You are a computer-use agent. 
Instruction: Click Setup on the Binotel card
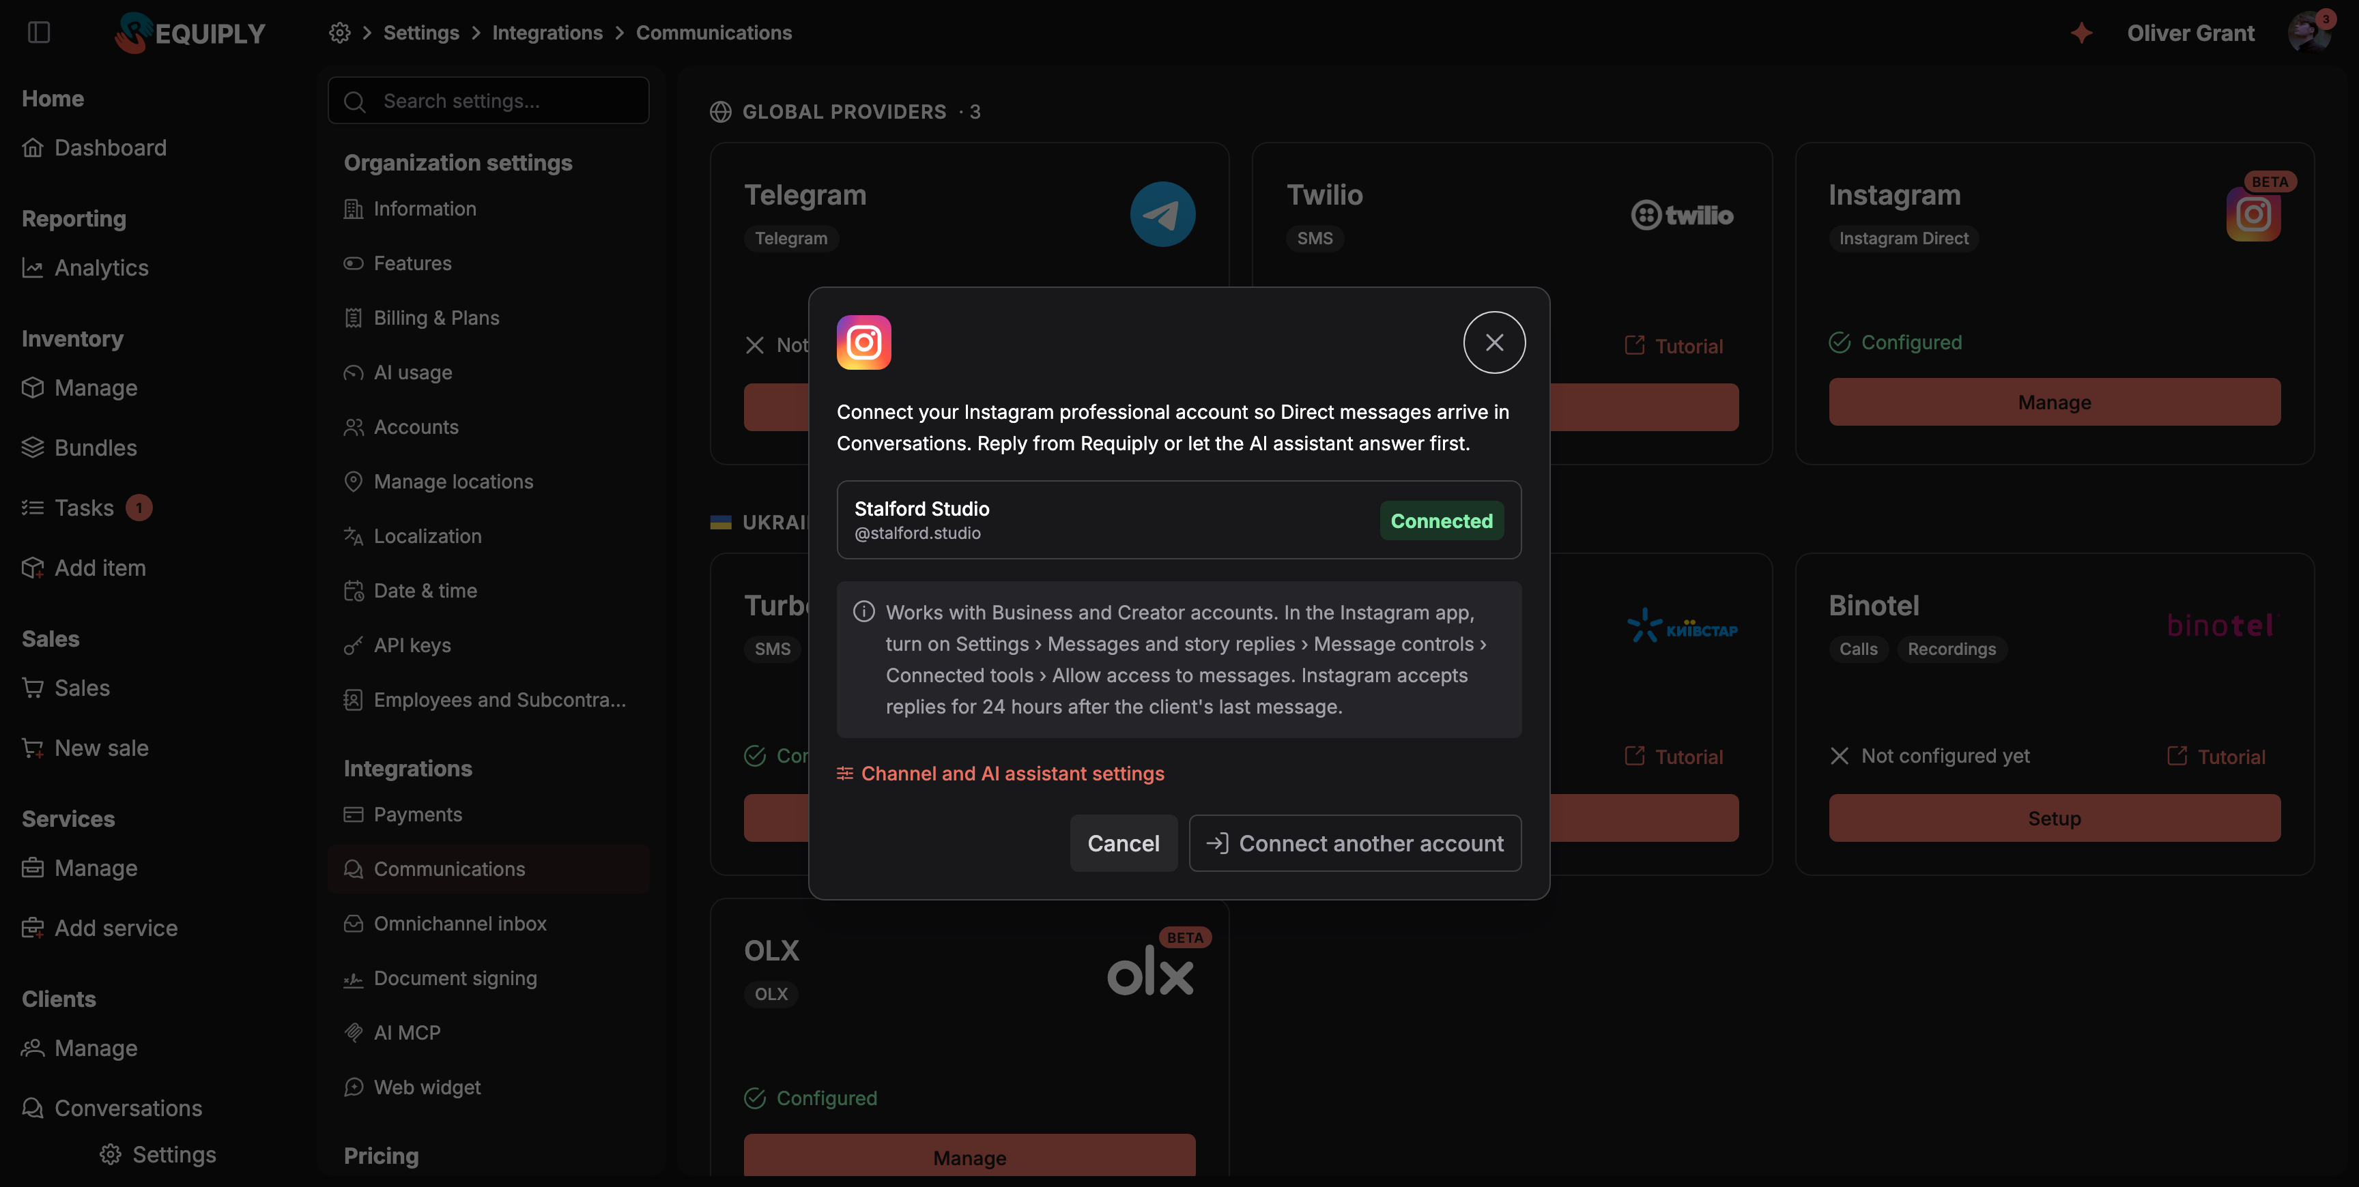2054,817
